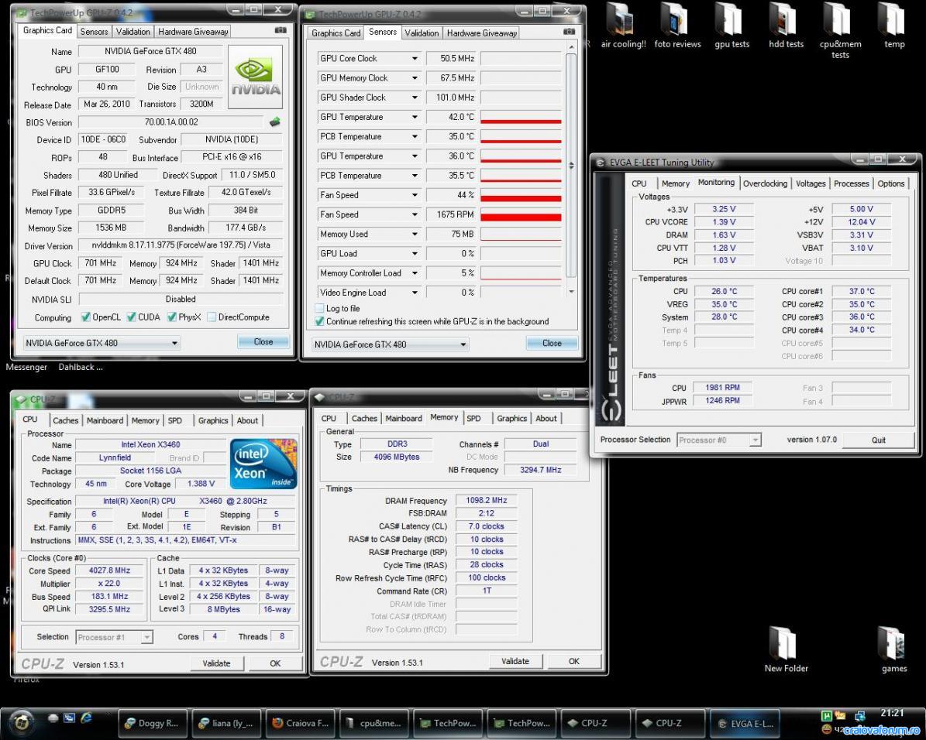Select the 'New Folder' desktop icon
This screenshot has height=740, width=926.
pos(786,649)
